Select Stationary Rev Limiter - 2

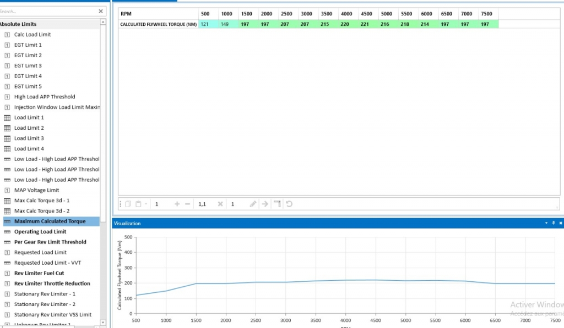(x=45, y=305)
